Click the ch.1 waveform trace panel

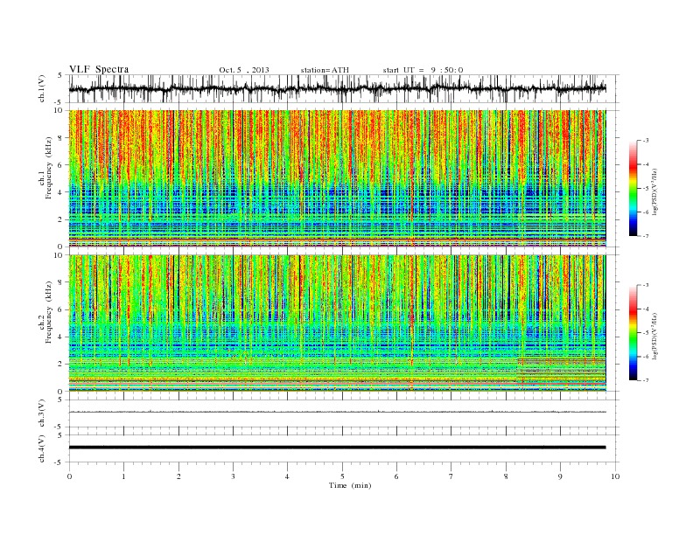point(344,89)
